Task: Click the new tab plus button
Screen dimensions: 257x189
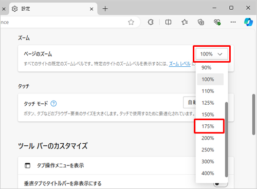Action: click(x=105, y=9)
